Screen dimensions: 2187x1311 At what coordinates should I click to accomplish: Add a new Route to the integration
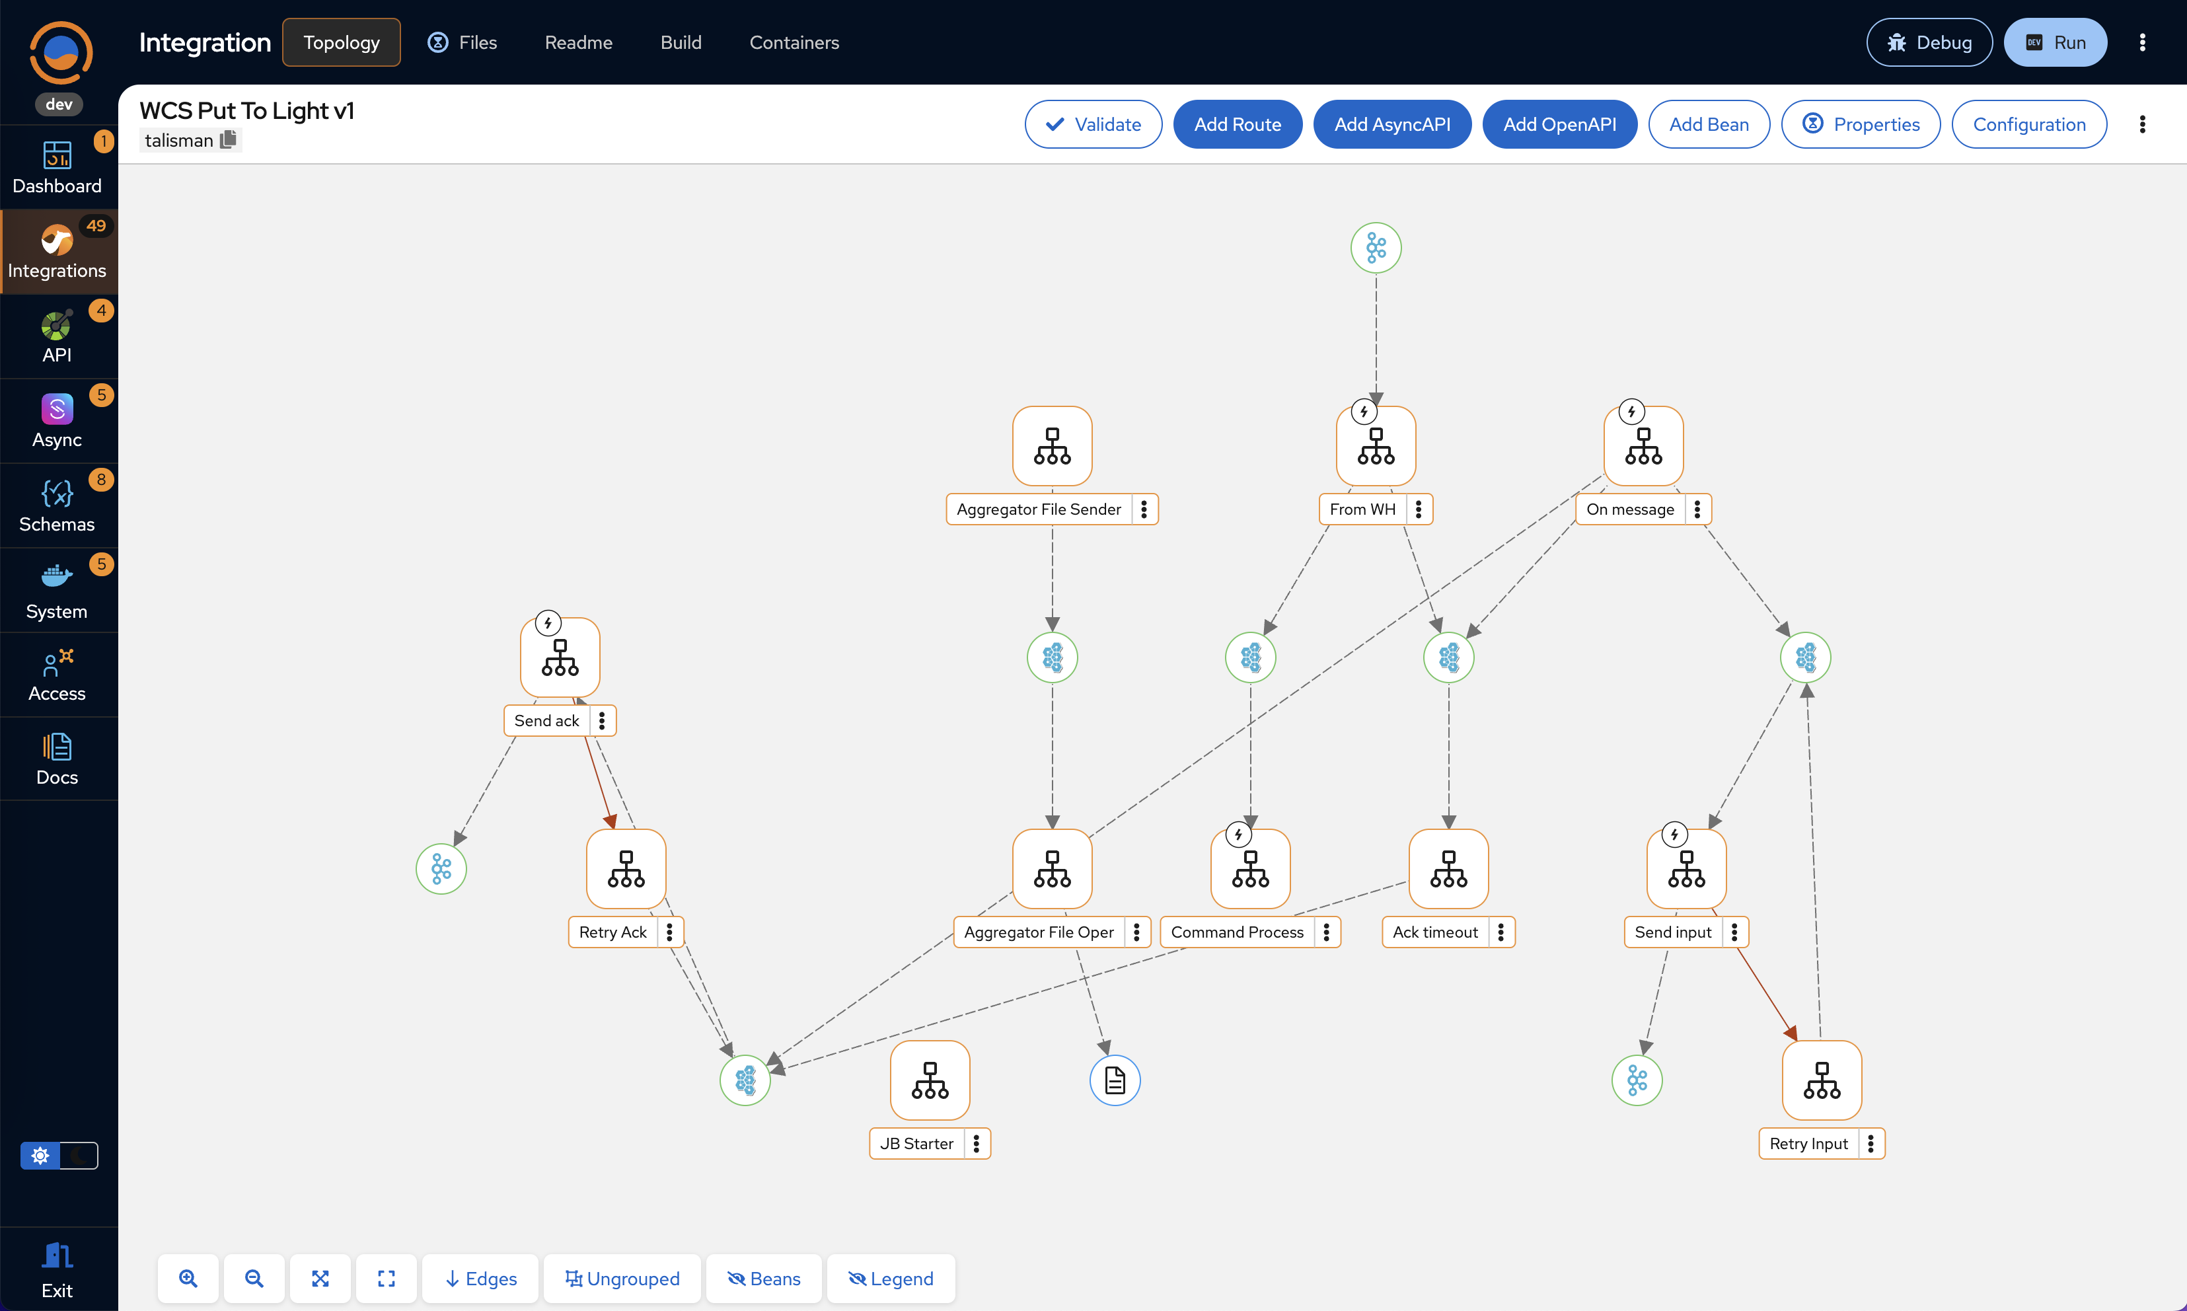1237,124
